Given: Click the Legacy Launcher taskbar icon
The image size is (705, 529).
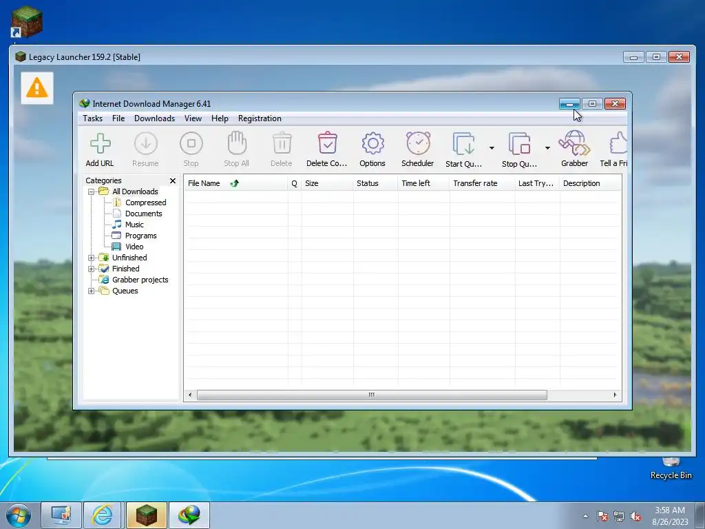Looking at the screenshot, I should pos(147,515).
